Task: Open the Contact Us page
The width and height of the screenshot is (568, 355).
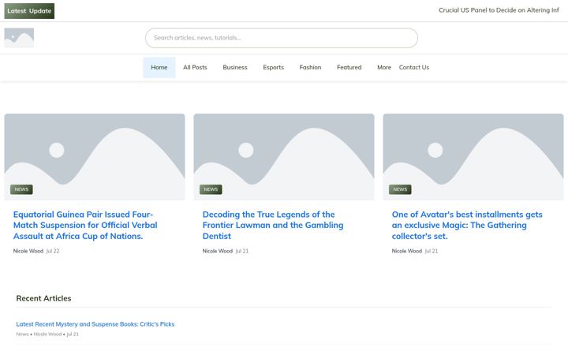Action: 414,67
